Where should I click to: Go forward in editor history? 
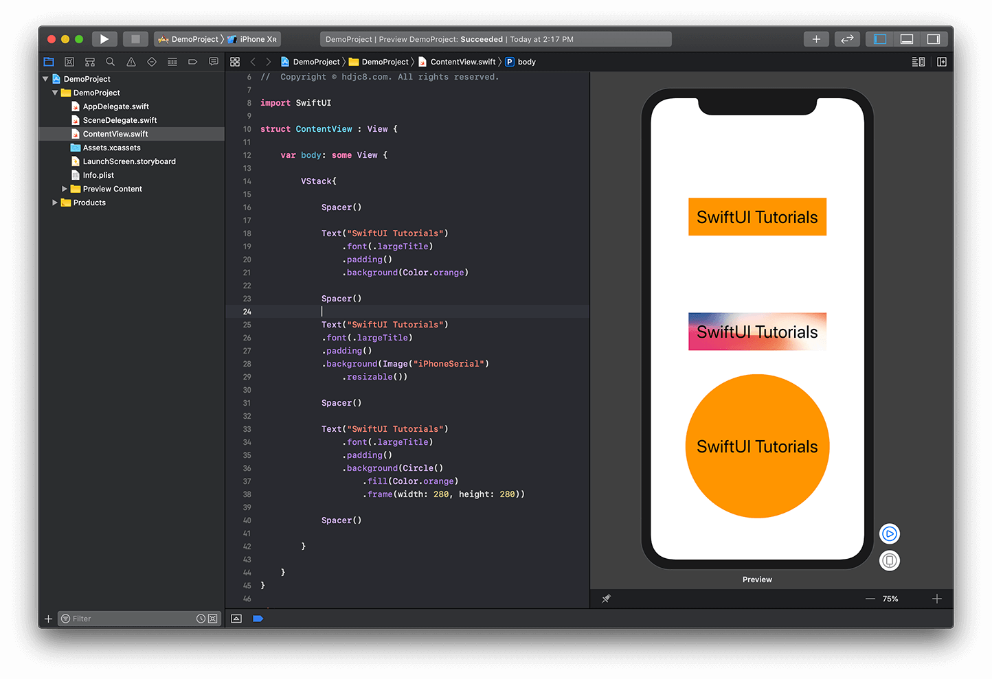coord(269,62)
